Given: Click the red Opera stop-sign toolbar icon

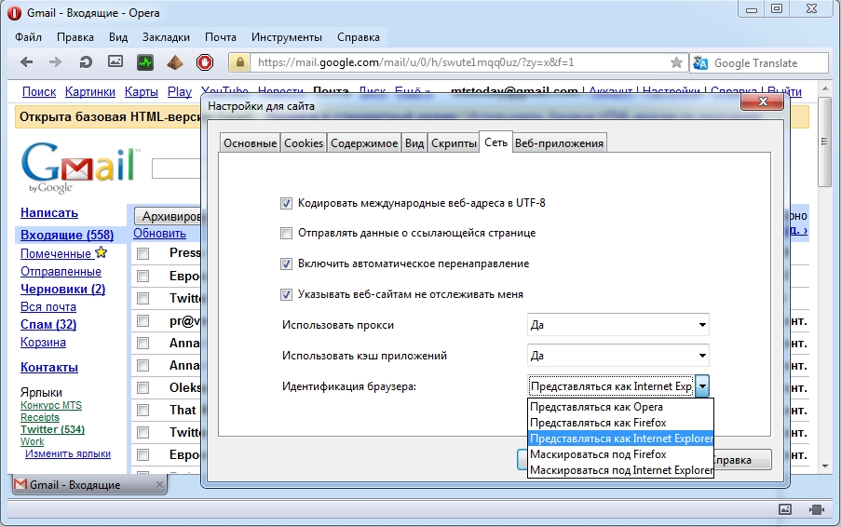Looking at the screenshot, I should 204,63.
